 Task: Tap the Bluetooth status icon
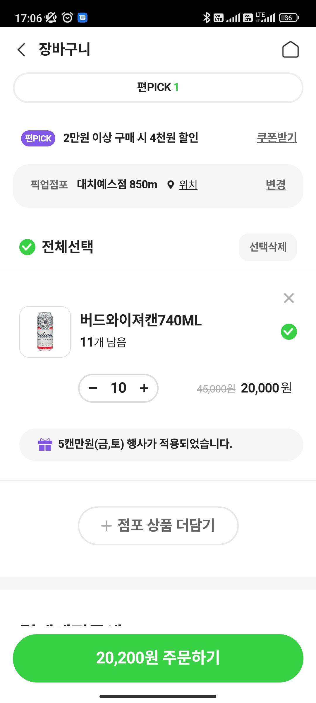tap(207, 18)
